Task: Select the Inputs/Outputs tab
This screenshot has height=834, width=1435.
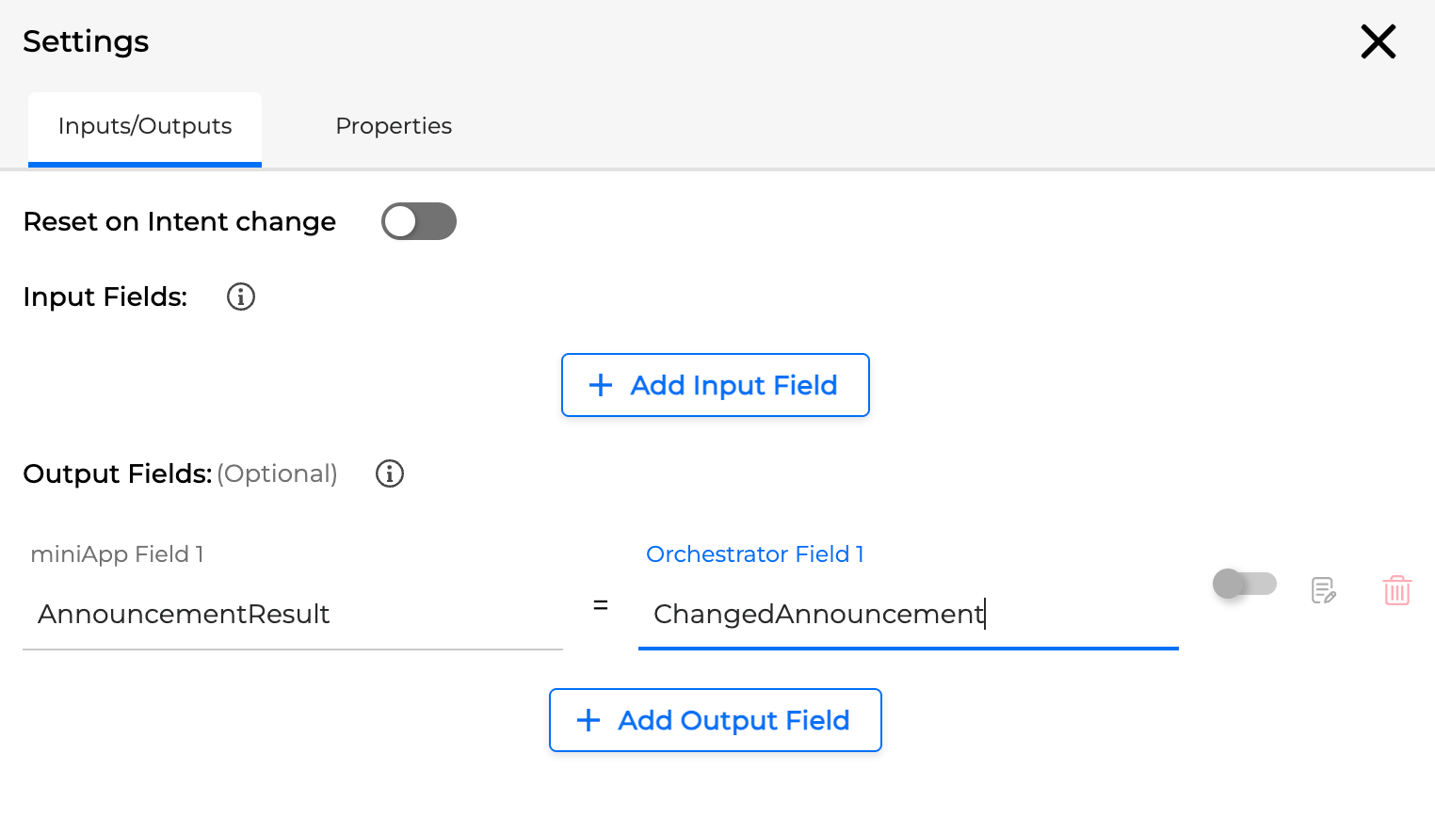Action: pos(144,125)
